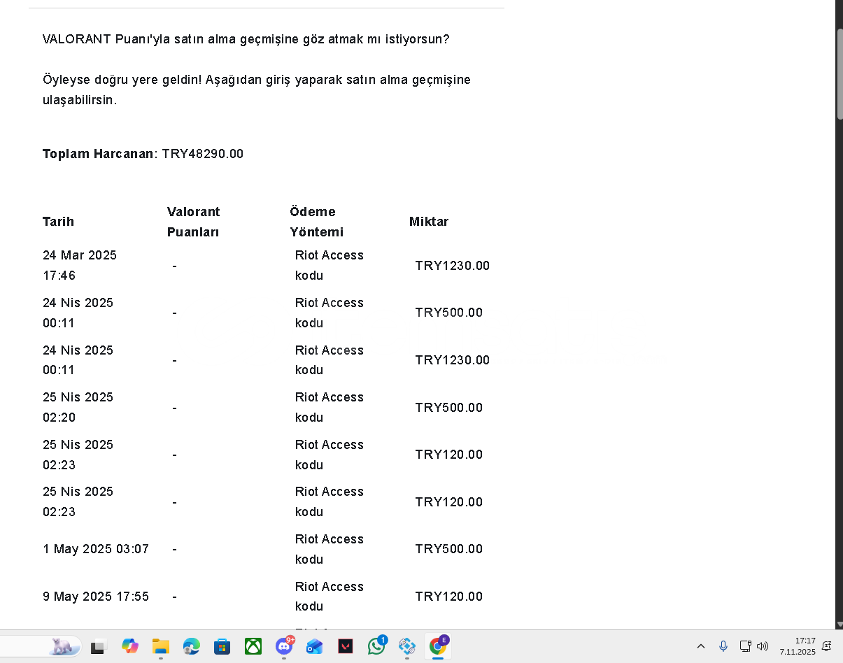The width and height of the screenshot is (843, 663).
Task: Open the notification bell in the tray
Action: coord(827,646)
